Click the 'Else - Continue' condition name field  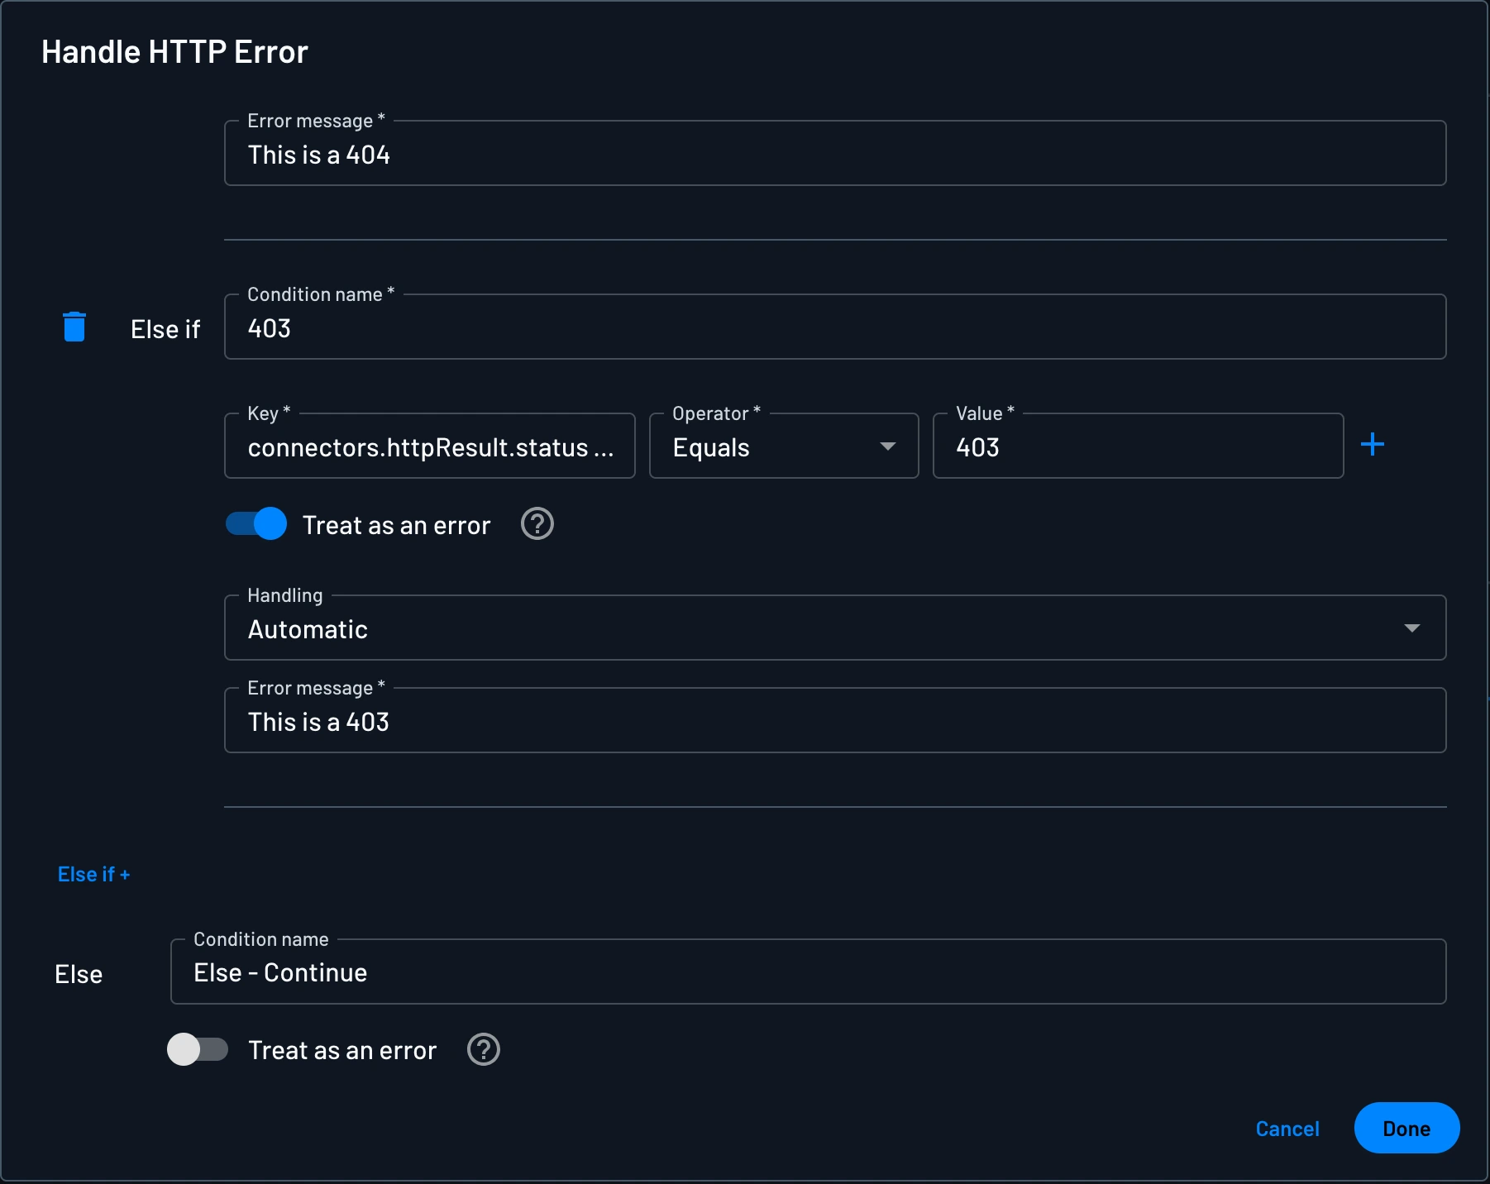(x=806, y=972)
